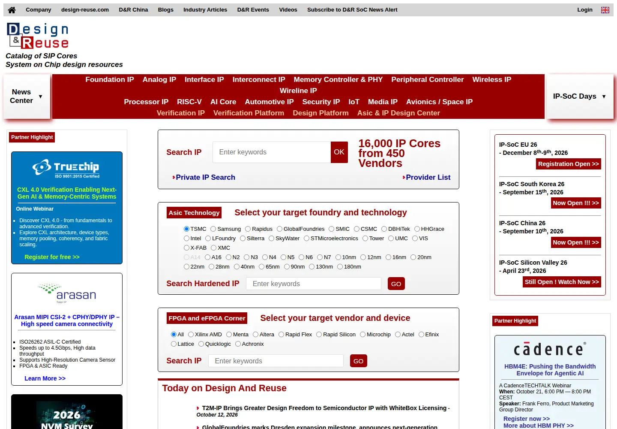Focus the FPGA Search IP keywords field
This screenshot has width=617, height=429.
276,361
